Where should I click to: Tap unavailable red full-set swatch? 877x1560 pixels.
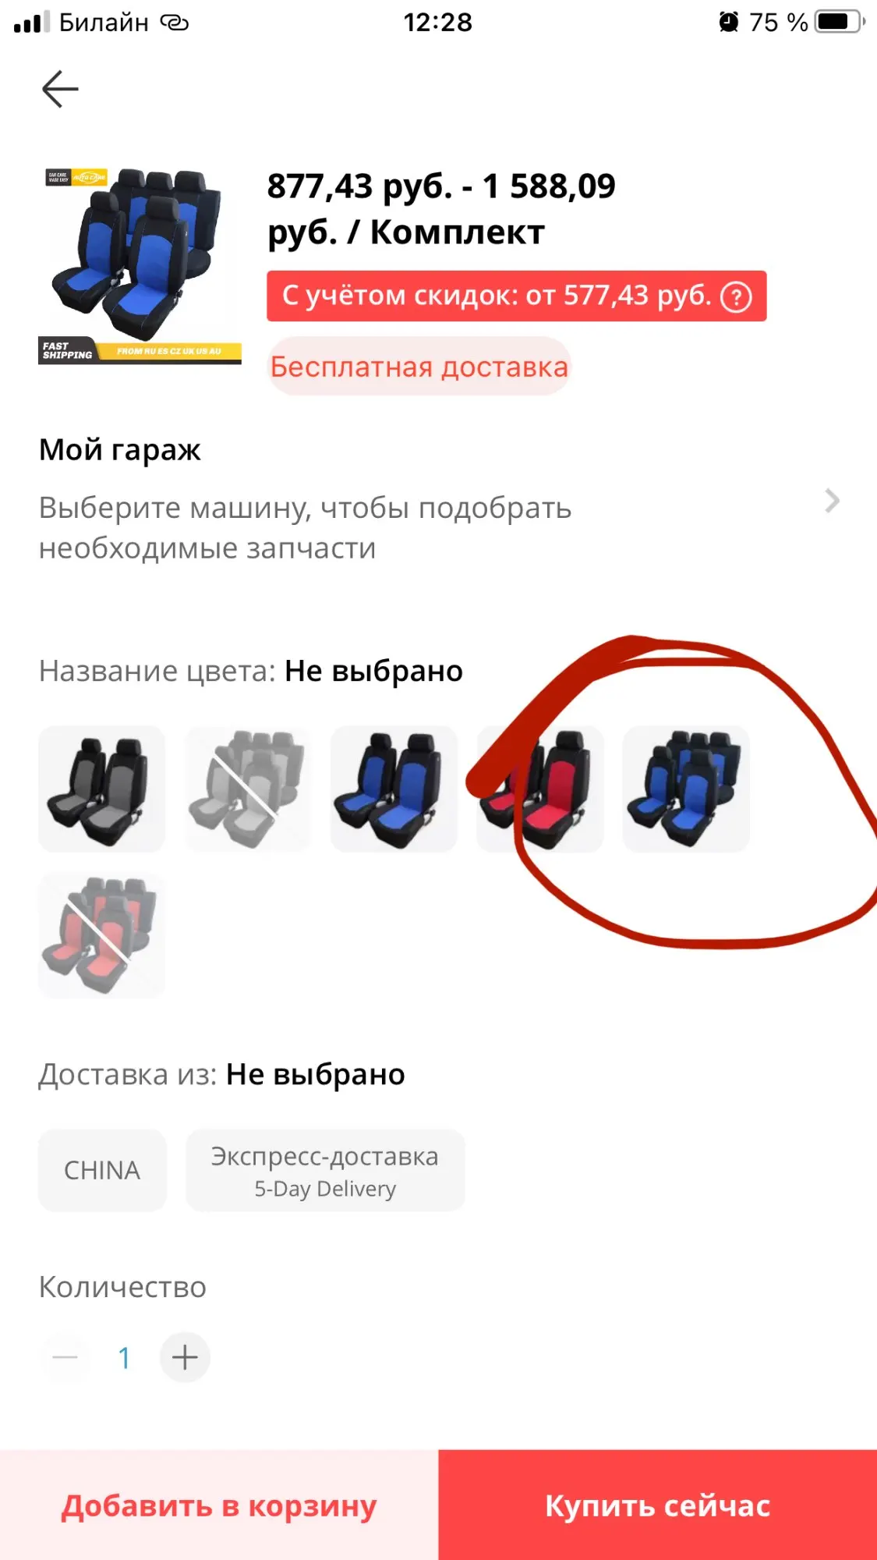[101, 935]
